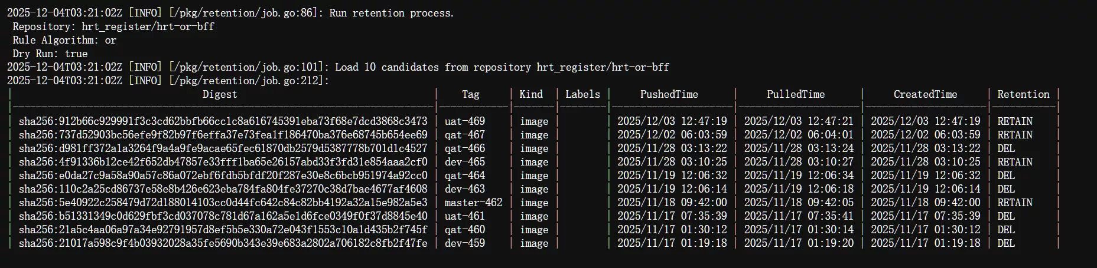Click the "Rule Algorithm: or" line
Image resolution: width=1097 pixels, height=268 pixels.
(64, 40)
